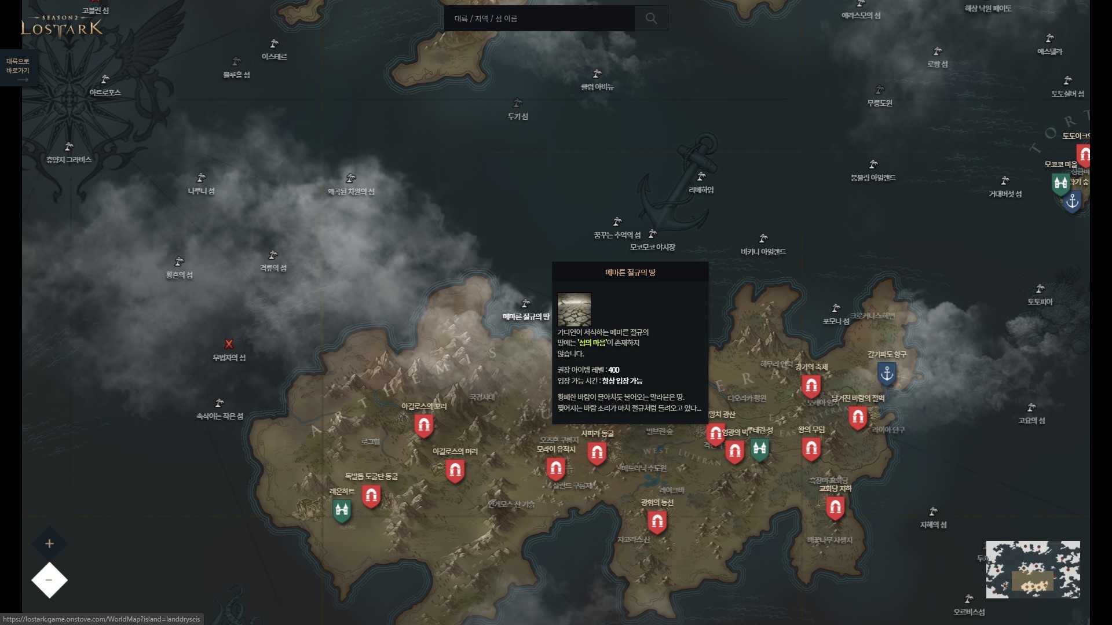Select the 나루니 섬 island marker

(201, 178)
